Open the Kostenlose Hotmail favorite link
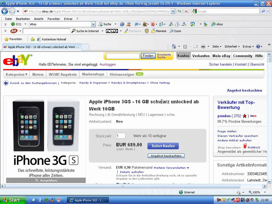 click(52, 39)
